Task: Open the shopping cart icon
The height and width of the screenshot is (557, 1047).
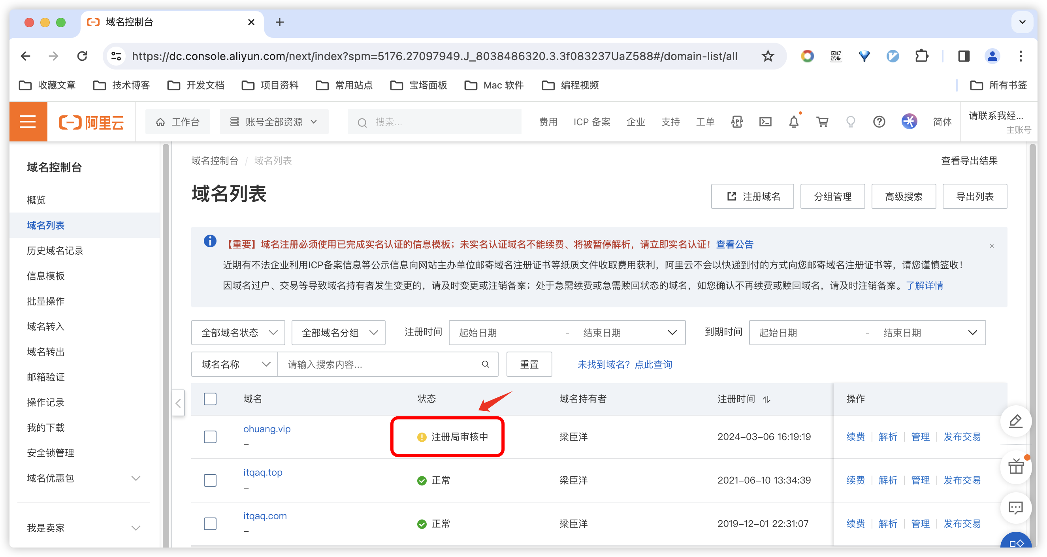Action: point(822,122)
